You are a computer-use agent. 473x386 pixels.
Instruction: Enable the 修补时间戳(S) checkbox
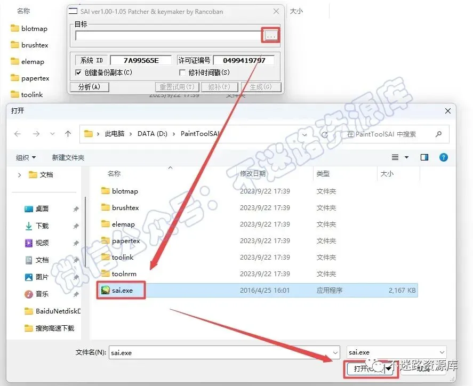point(182,73)
